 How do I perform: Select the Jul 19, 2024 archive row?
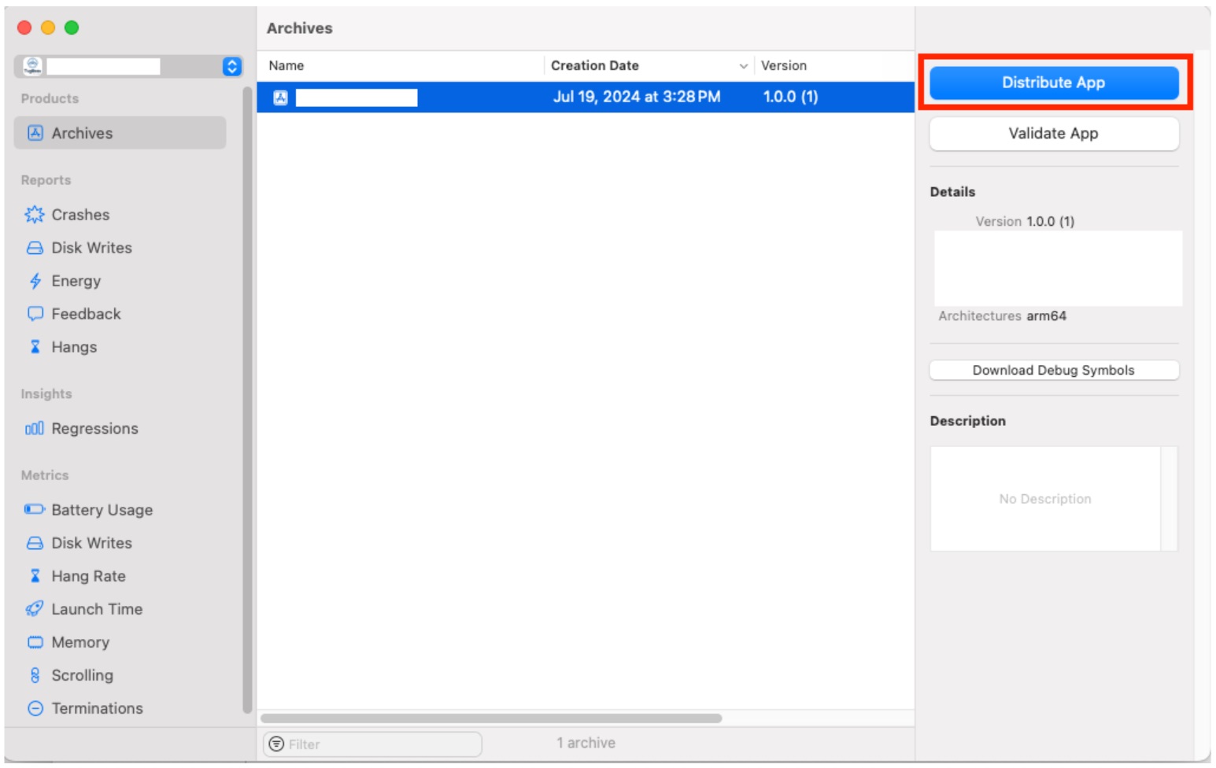click(x=586, y=98)
